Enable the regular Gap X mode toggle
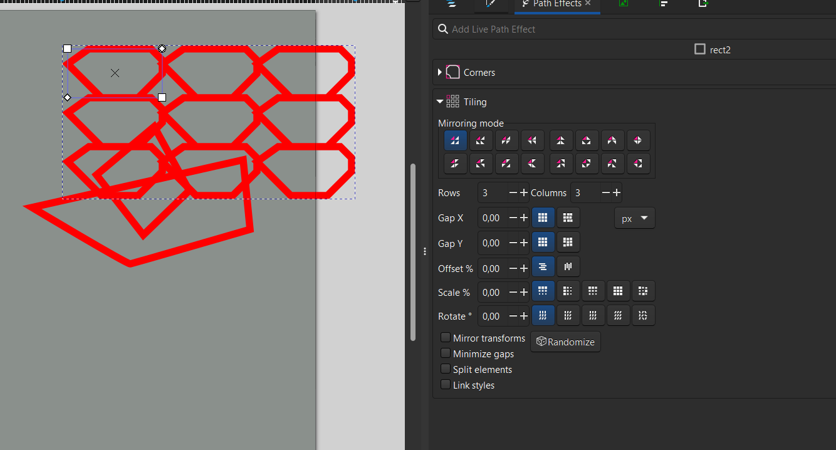 [x=543, y=217]
